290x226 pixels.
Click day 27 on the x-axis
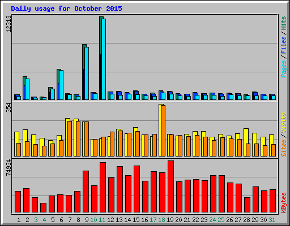coord(238,220)
